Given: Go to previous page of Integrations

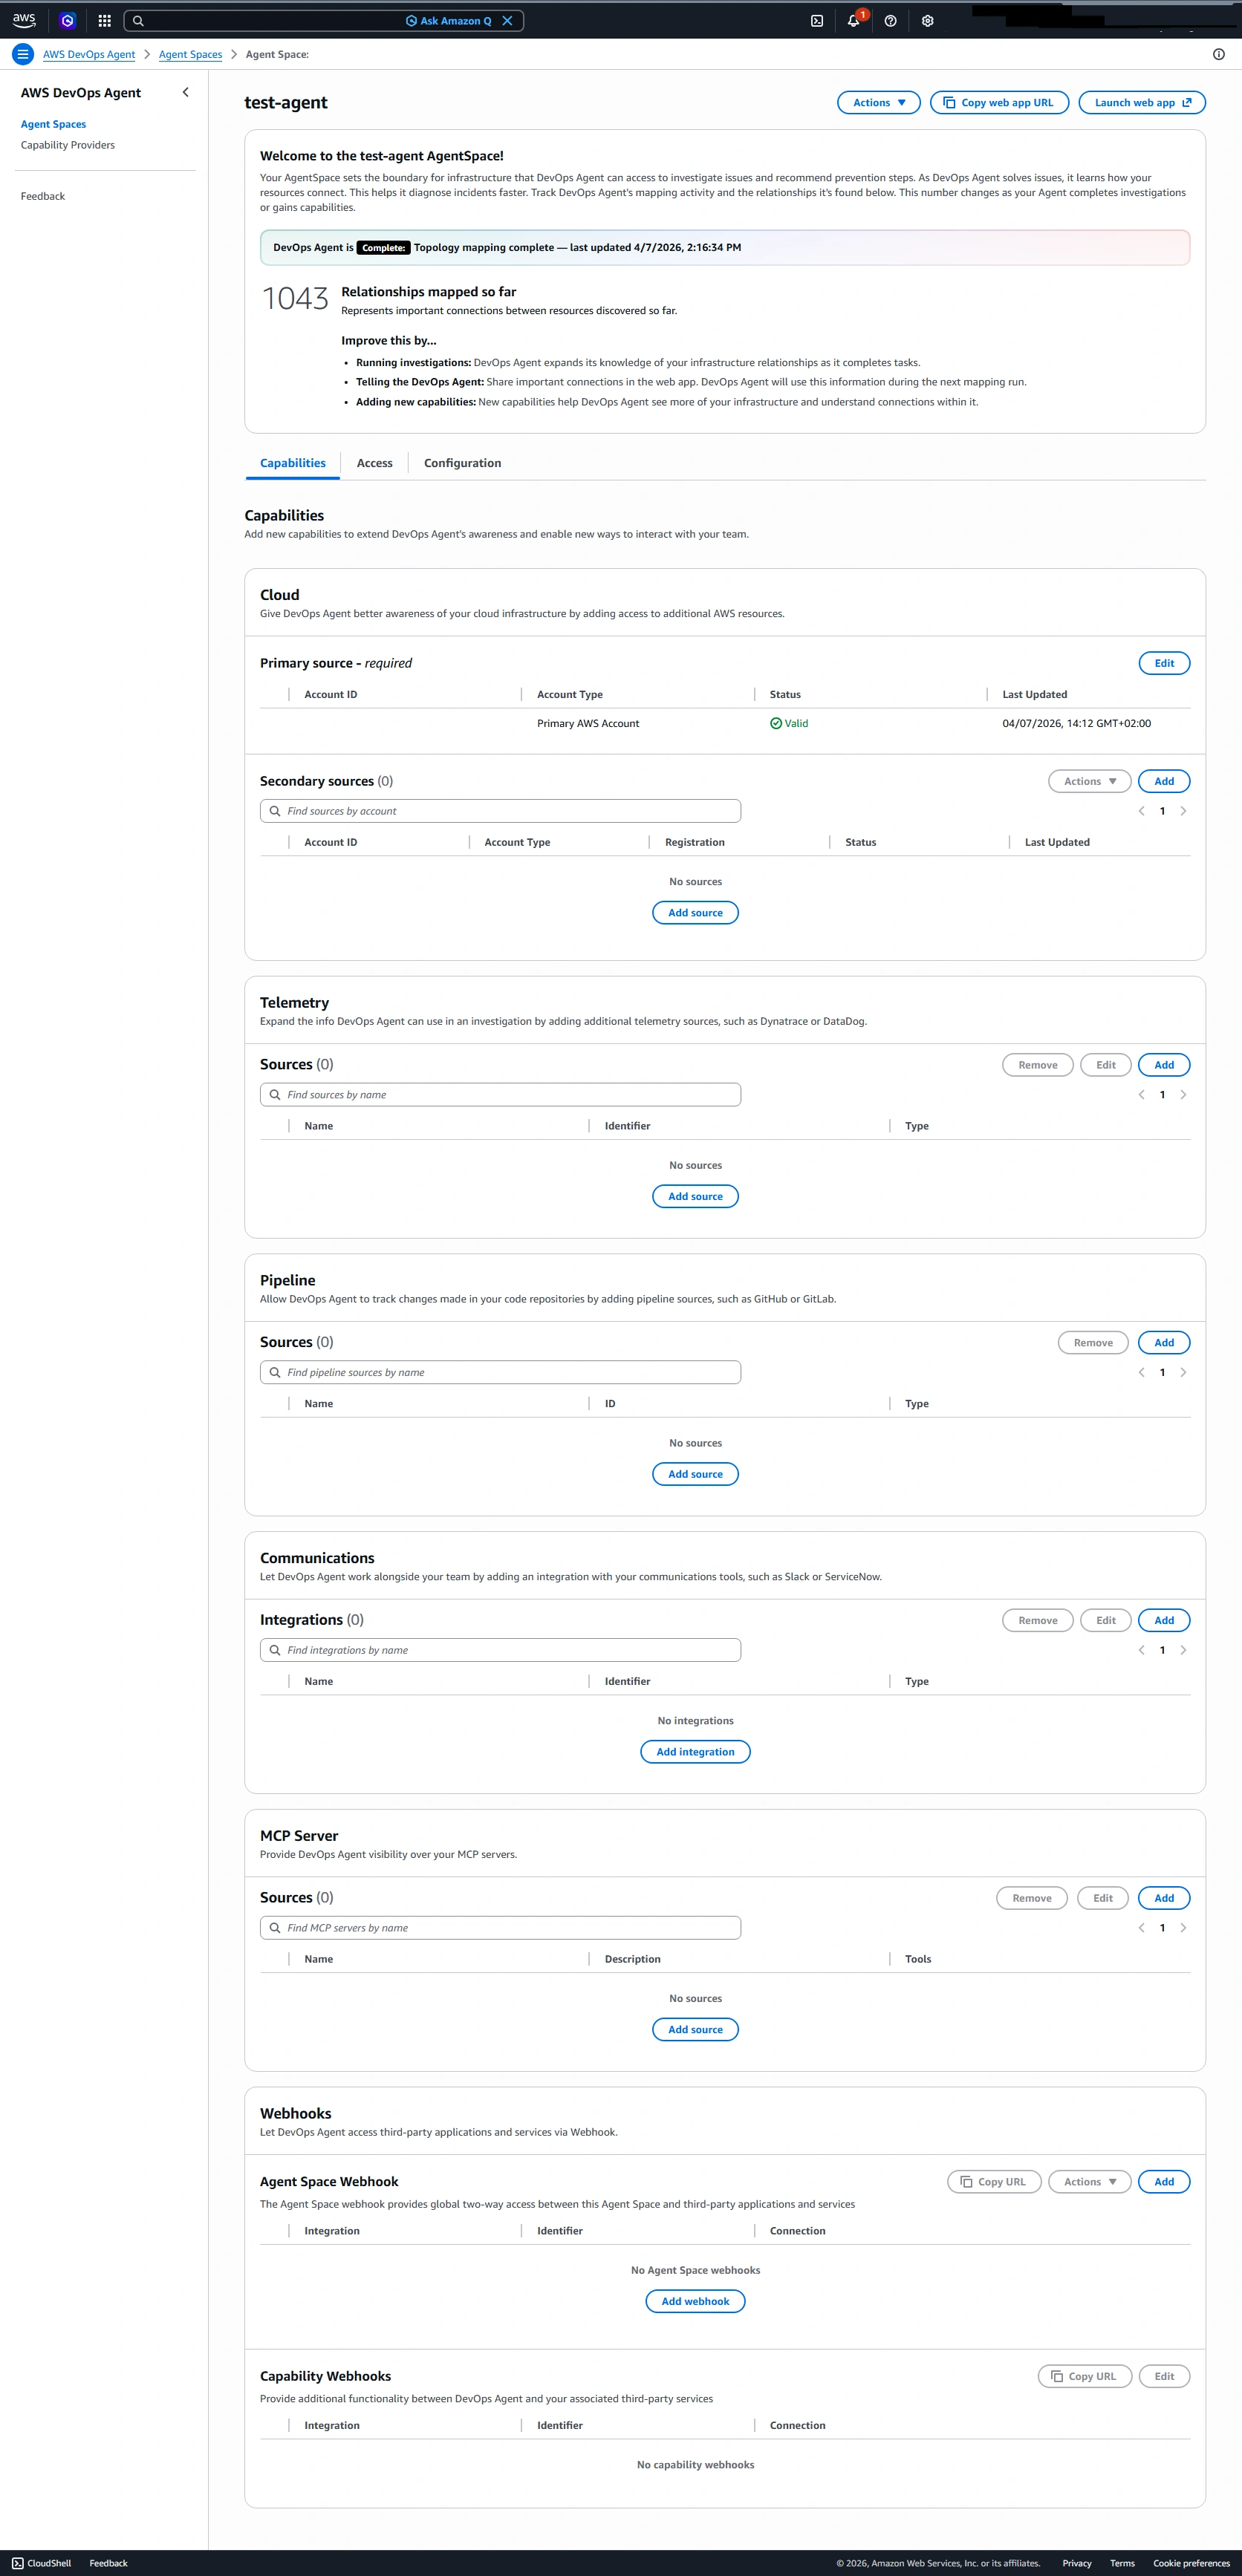Looking at the screenshot, I should 1141,1650.
